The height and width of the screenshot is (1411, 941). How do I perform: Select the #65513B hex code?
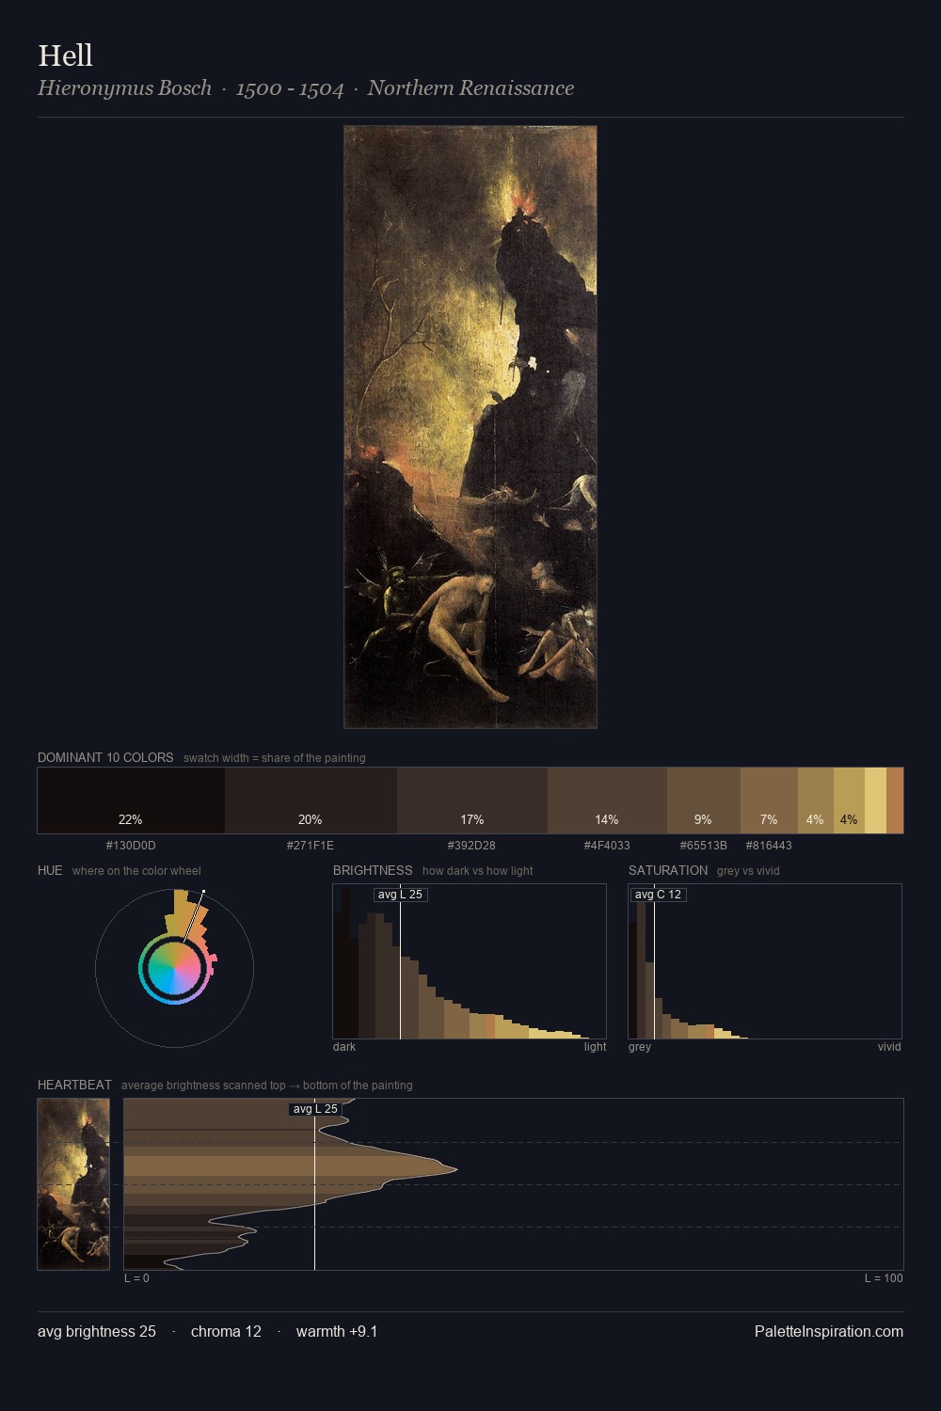click(x=704, y=846)
